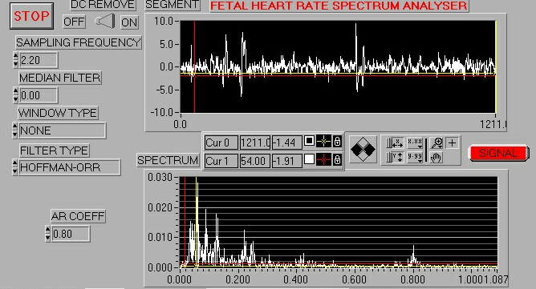The height and width of the screenshot is (289, 536).
Task: Open the Cur 0 yellow crosshair style menu
Action: [323, 141]
